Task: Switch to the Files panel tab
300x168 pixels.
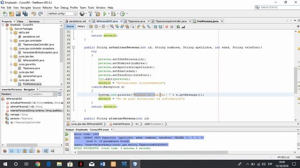Action: (20, 21)
